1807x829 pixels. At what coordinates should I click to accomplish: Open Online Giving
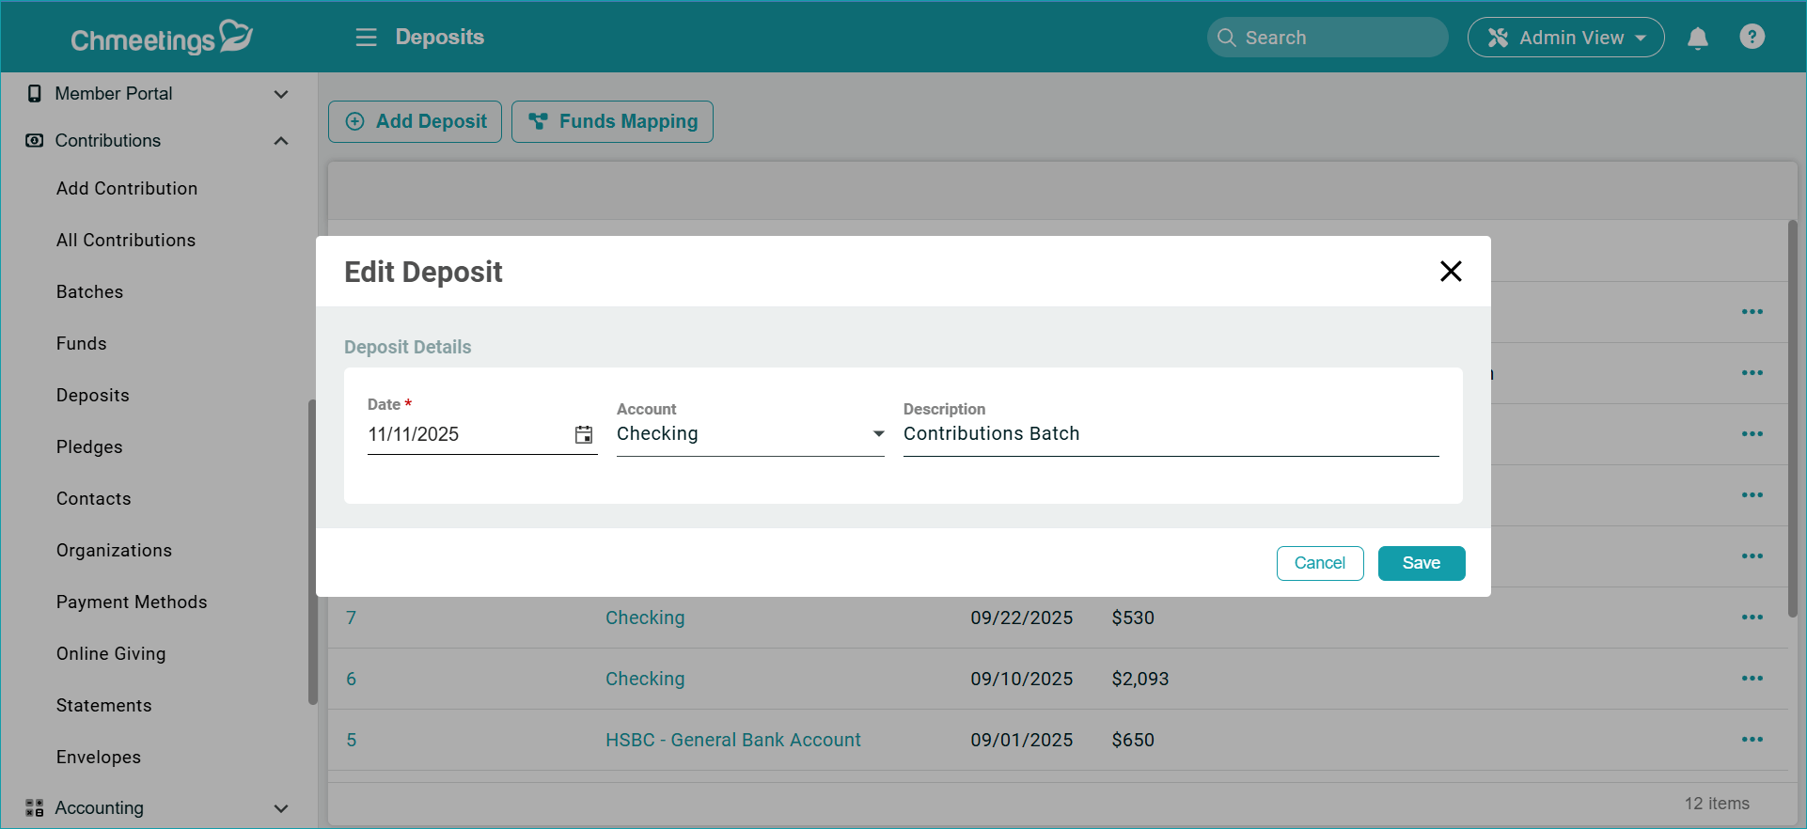pyautogui.click(x=111, y=653)
